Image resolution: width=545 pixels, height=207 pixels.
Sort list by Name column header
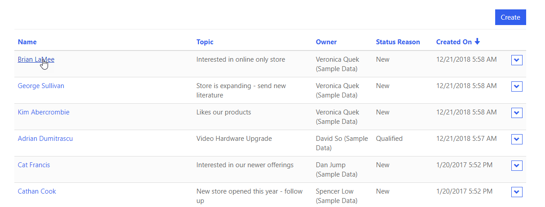[x=27, y=42]
